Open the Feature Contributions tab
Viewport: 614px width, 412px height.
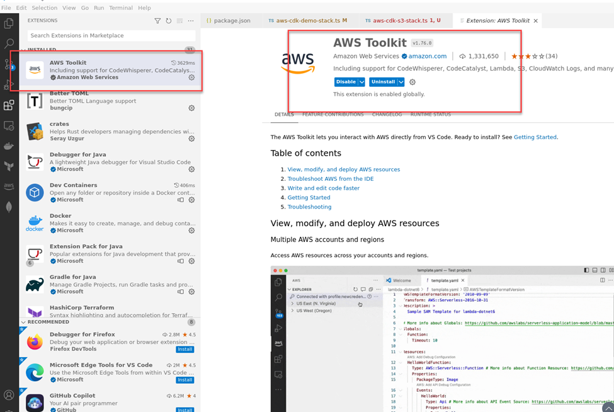click(x=333, y=115)
